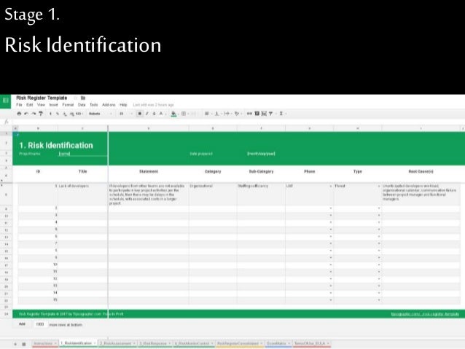This screenshot has width=465, height=349.
Task: Click the Insert chart icon
Action: pyautogui.click(x=257, y=114)
